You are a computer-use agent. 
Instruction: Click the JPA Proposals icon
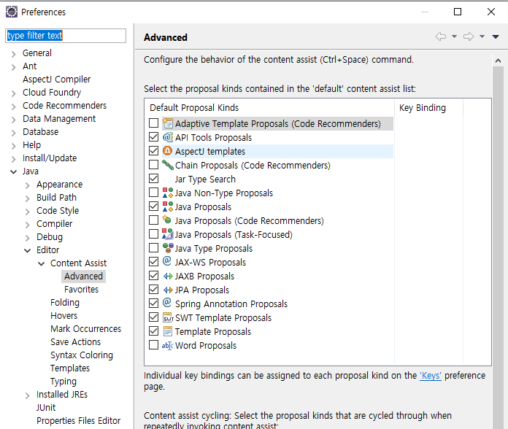[x=167, y=290]
